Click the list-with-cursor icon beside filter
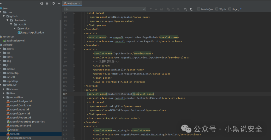The image size is (271, 140). tap(185, 9)
